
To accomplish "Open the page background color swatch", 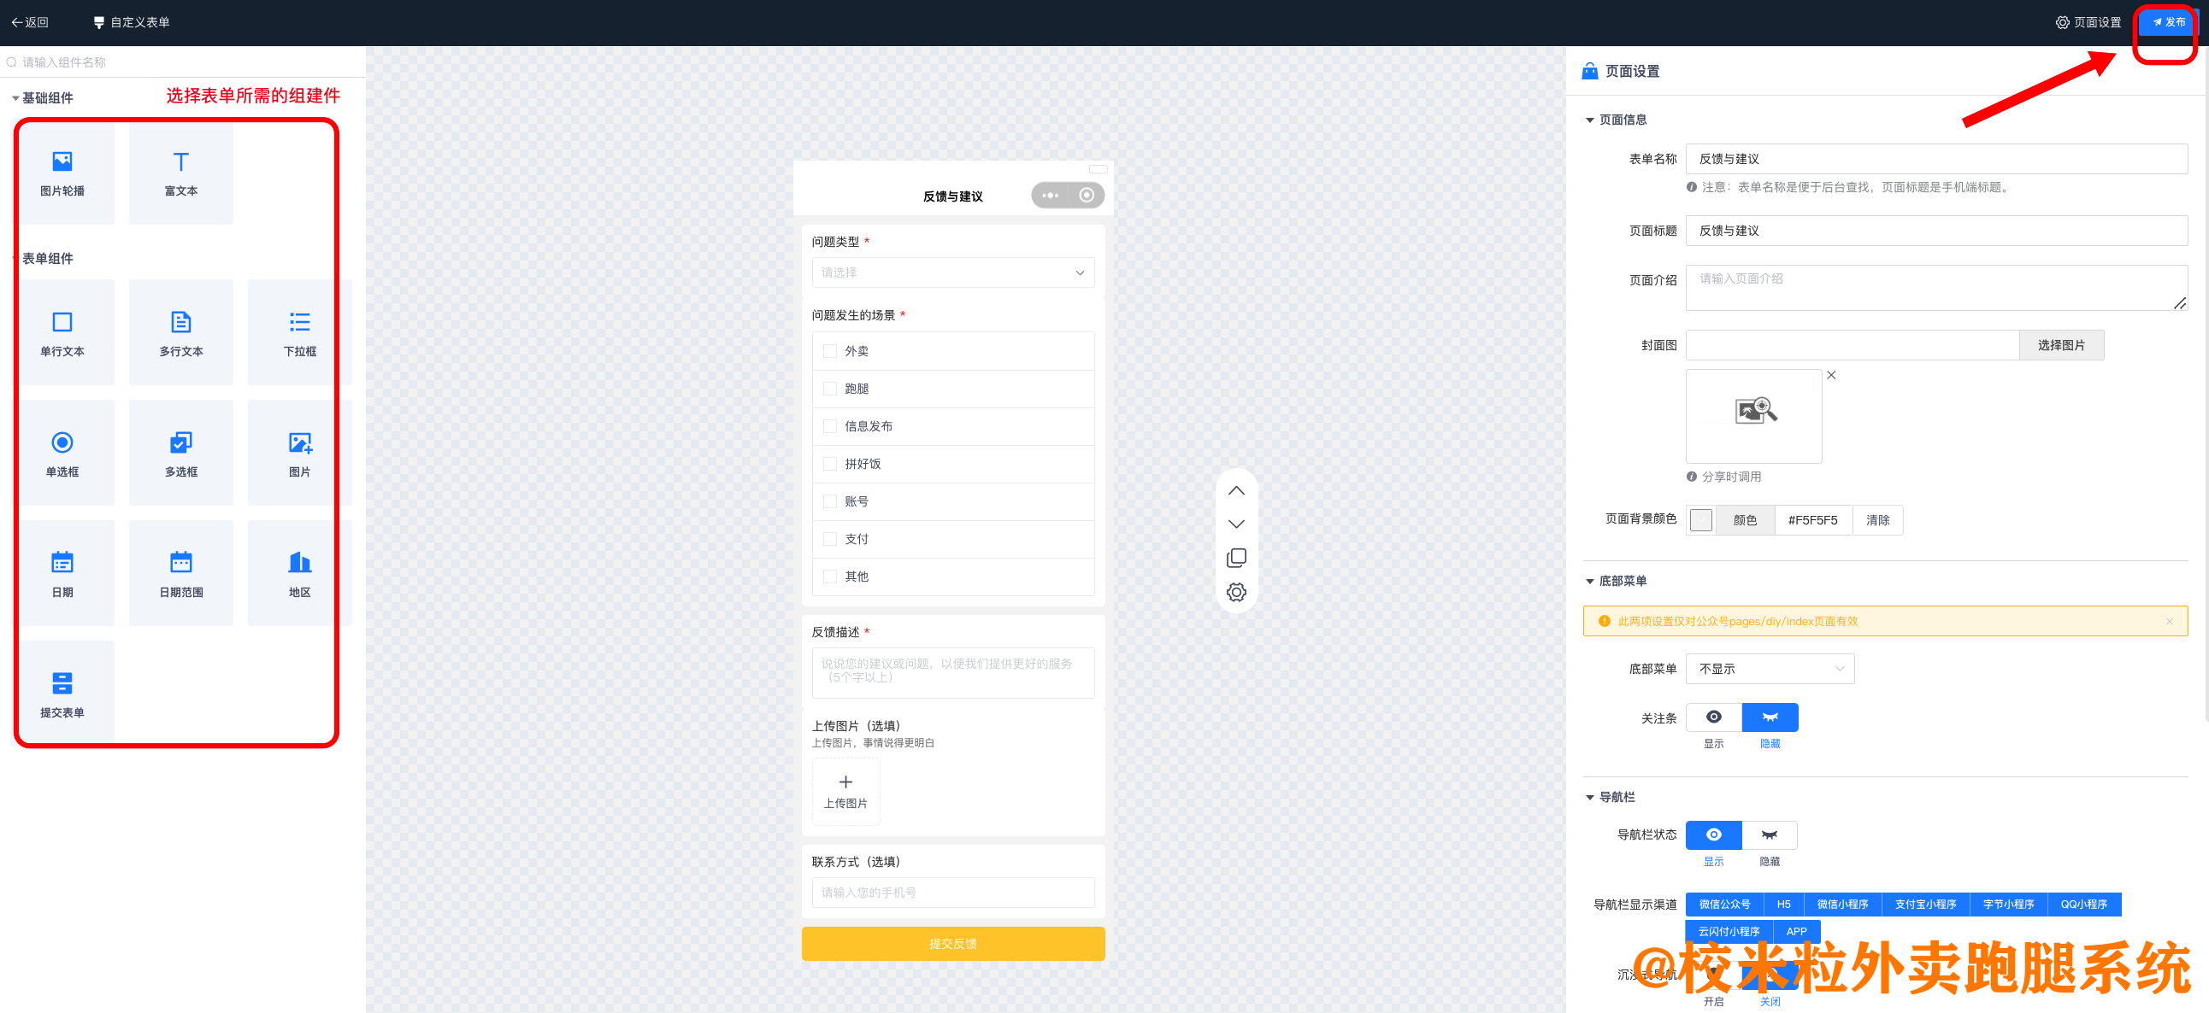I will [1700, 519].
